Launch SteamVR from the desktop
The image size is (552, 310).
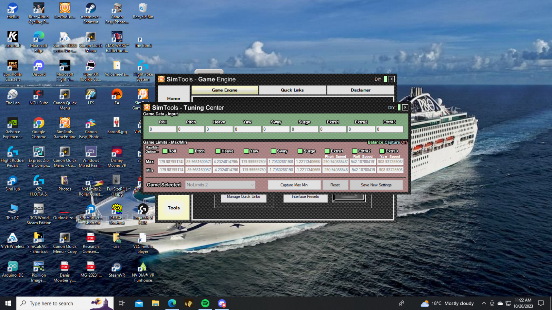(117, 269)
